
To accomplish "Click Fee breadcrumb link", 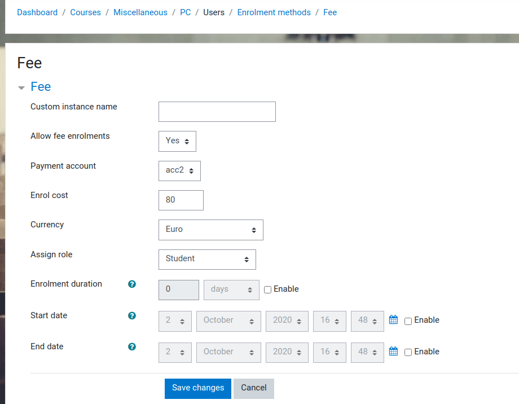I will (x=330, y=12).
